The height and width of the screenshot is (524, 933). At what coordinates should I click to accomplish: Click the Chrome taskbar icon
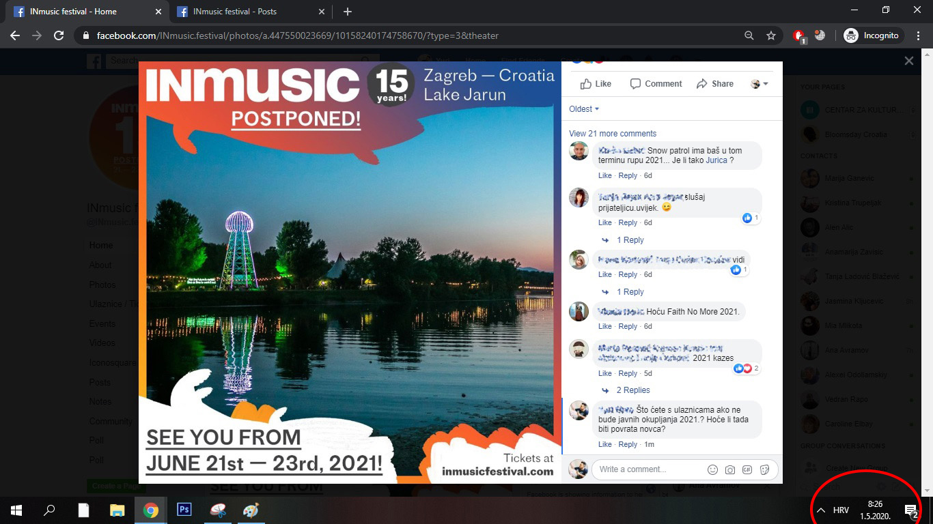coord(151,510)
